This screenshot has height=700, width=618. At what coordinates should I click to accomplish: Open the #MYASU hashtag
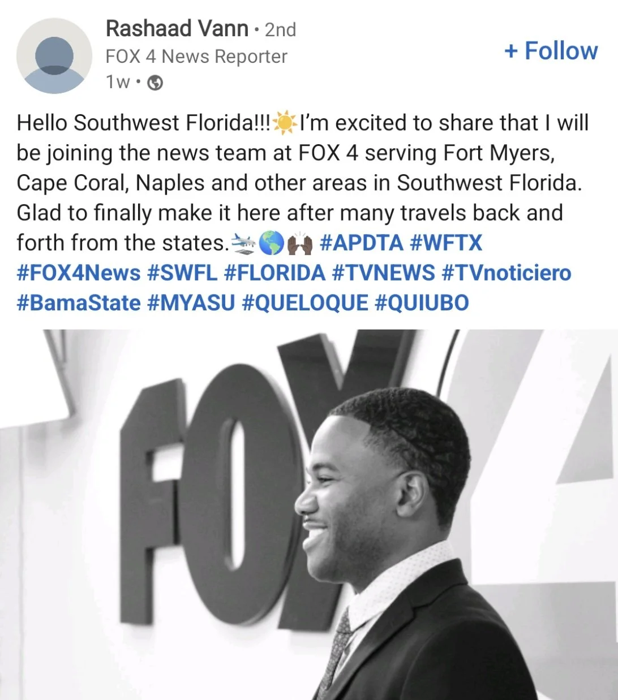191,303
